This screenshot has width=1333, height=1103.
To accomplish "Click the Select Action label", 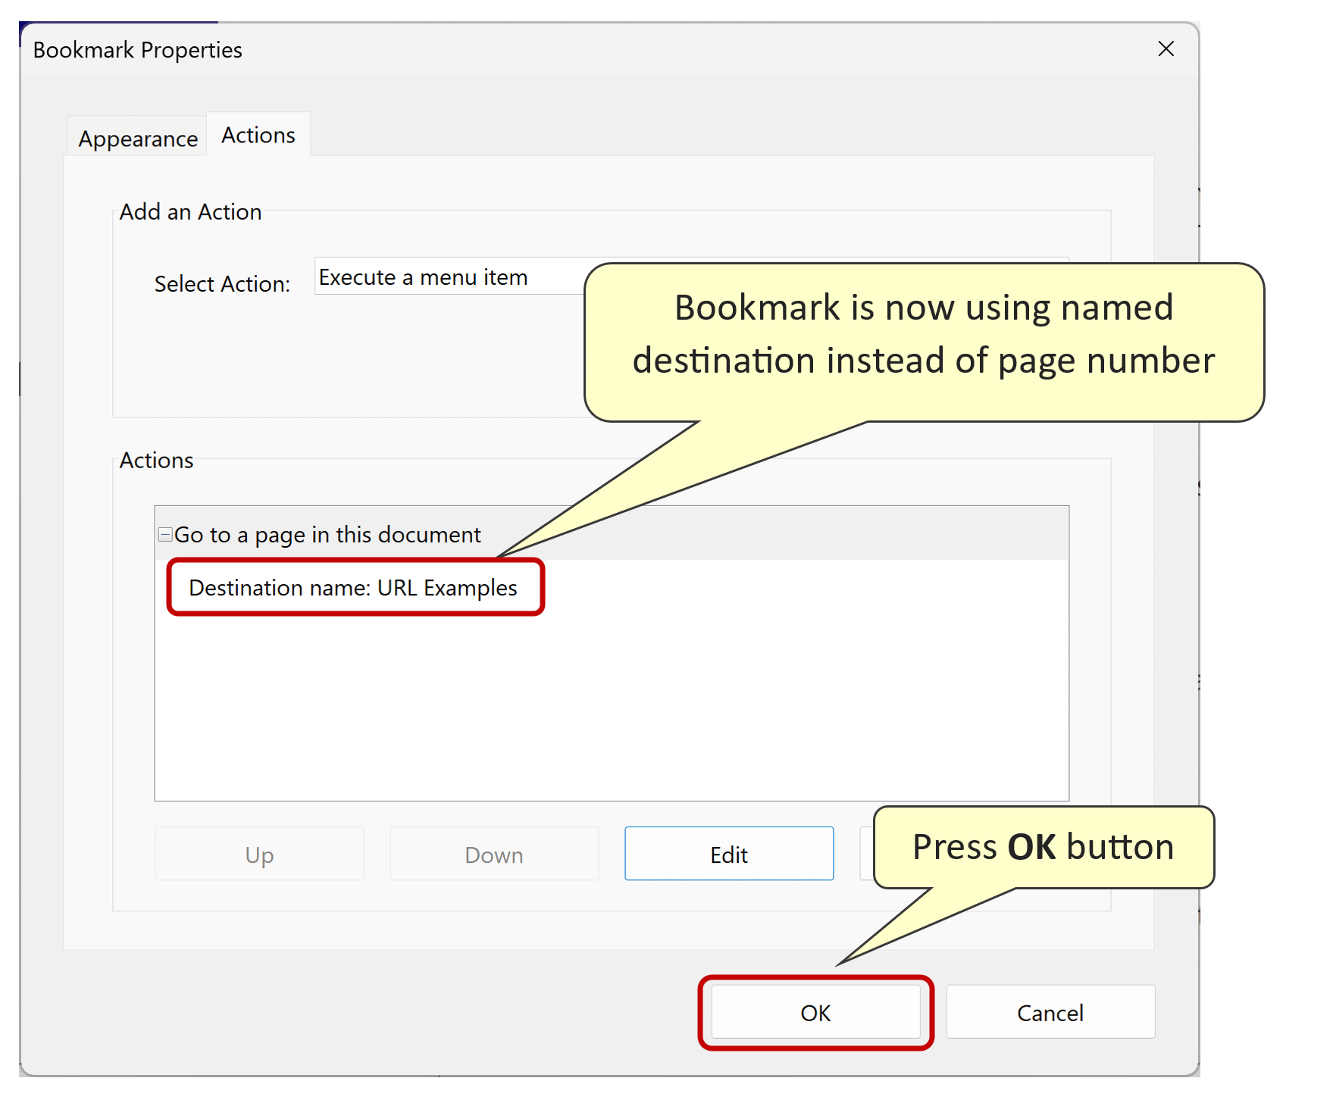I will point(222,284).
